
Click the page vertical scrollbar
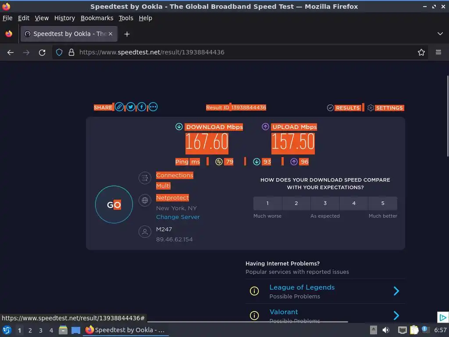pos(448,116)
